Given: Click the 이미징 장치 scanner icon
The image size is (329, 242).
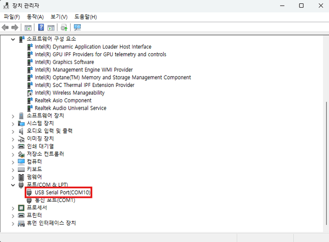Looking at the screenshot, I should (x=21, y=139).
